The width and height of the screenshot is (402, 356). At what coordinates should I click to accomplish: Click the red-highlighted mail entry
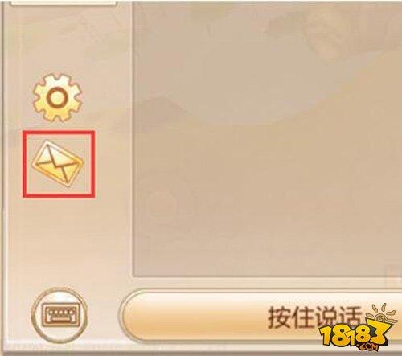(59, 164)
